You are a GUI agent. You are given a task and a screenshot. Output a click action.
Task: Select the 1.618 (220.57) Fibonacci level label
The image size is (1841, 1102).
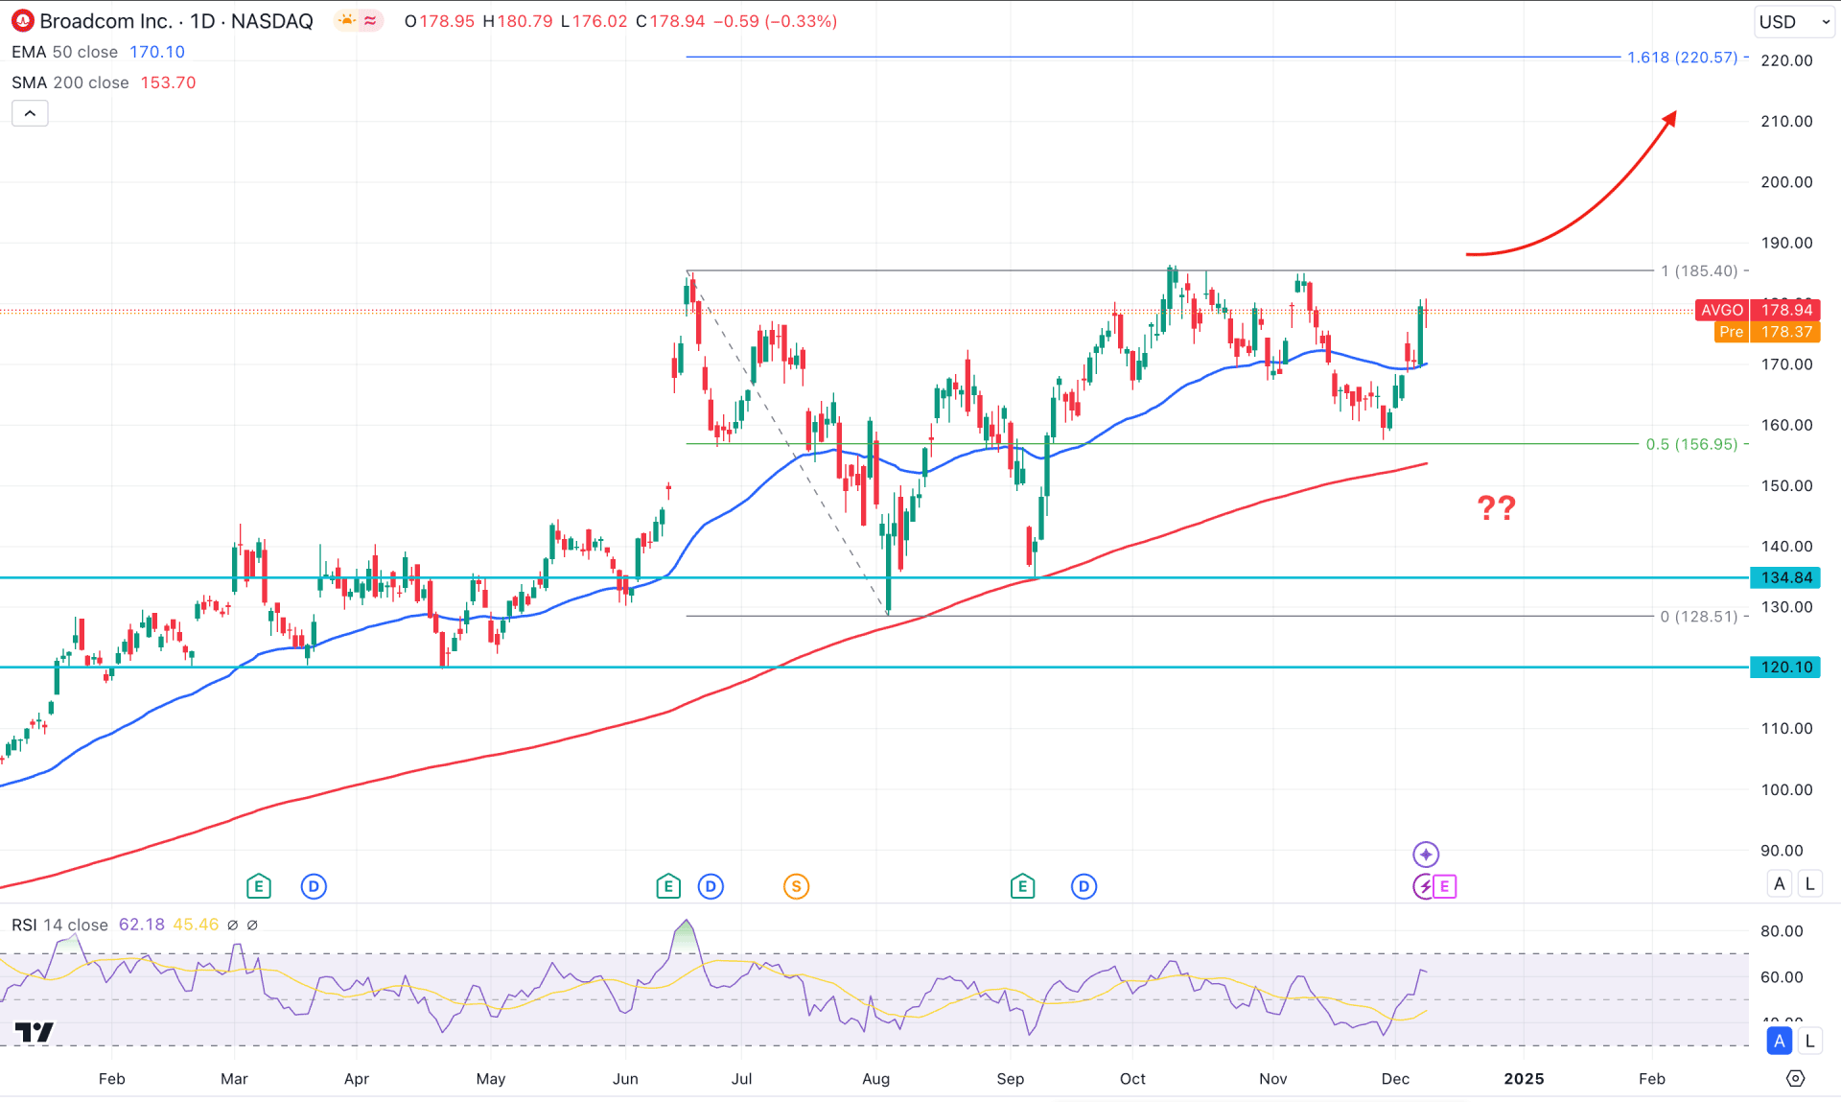click(x=1682, y=58)
